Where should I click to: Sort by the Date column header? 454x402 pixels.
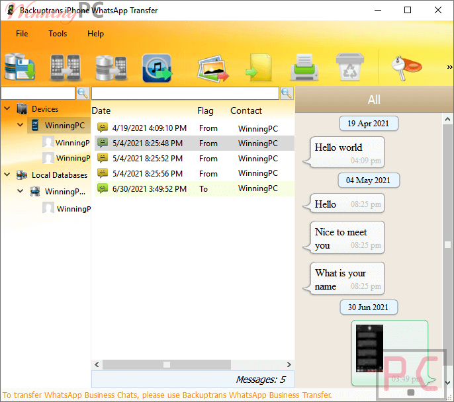(x=101, y=111)
